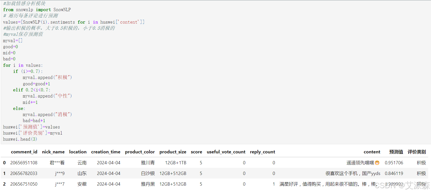Click nickname j***9

[60, 173]
